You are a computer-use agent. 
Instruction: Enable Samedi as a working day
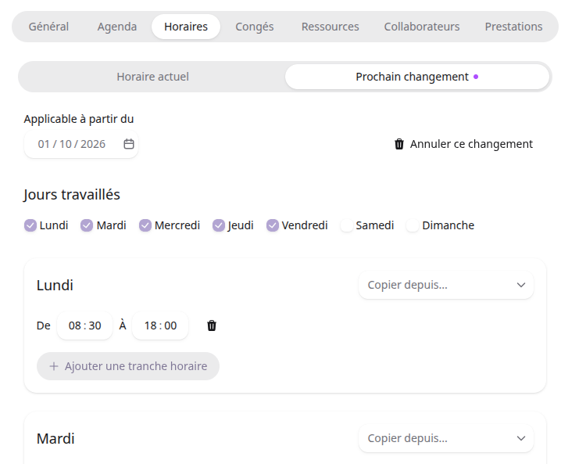[x=347, y=225]
